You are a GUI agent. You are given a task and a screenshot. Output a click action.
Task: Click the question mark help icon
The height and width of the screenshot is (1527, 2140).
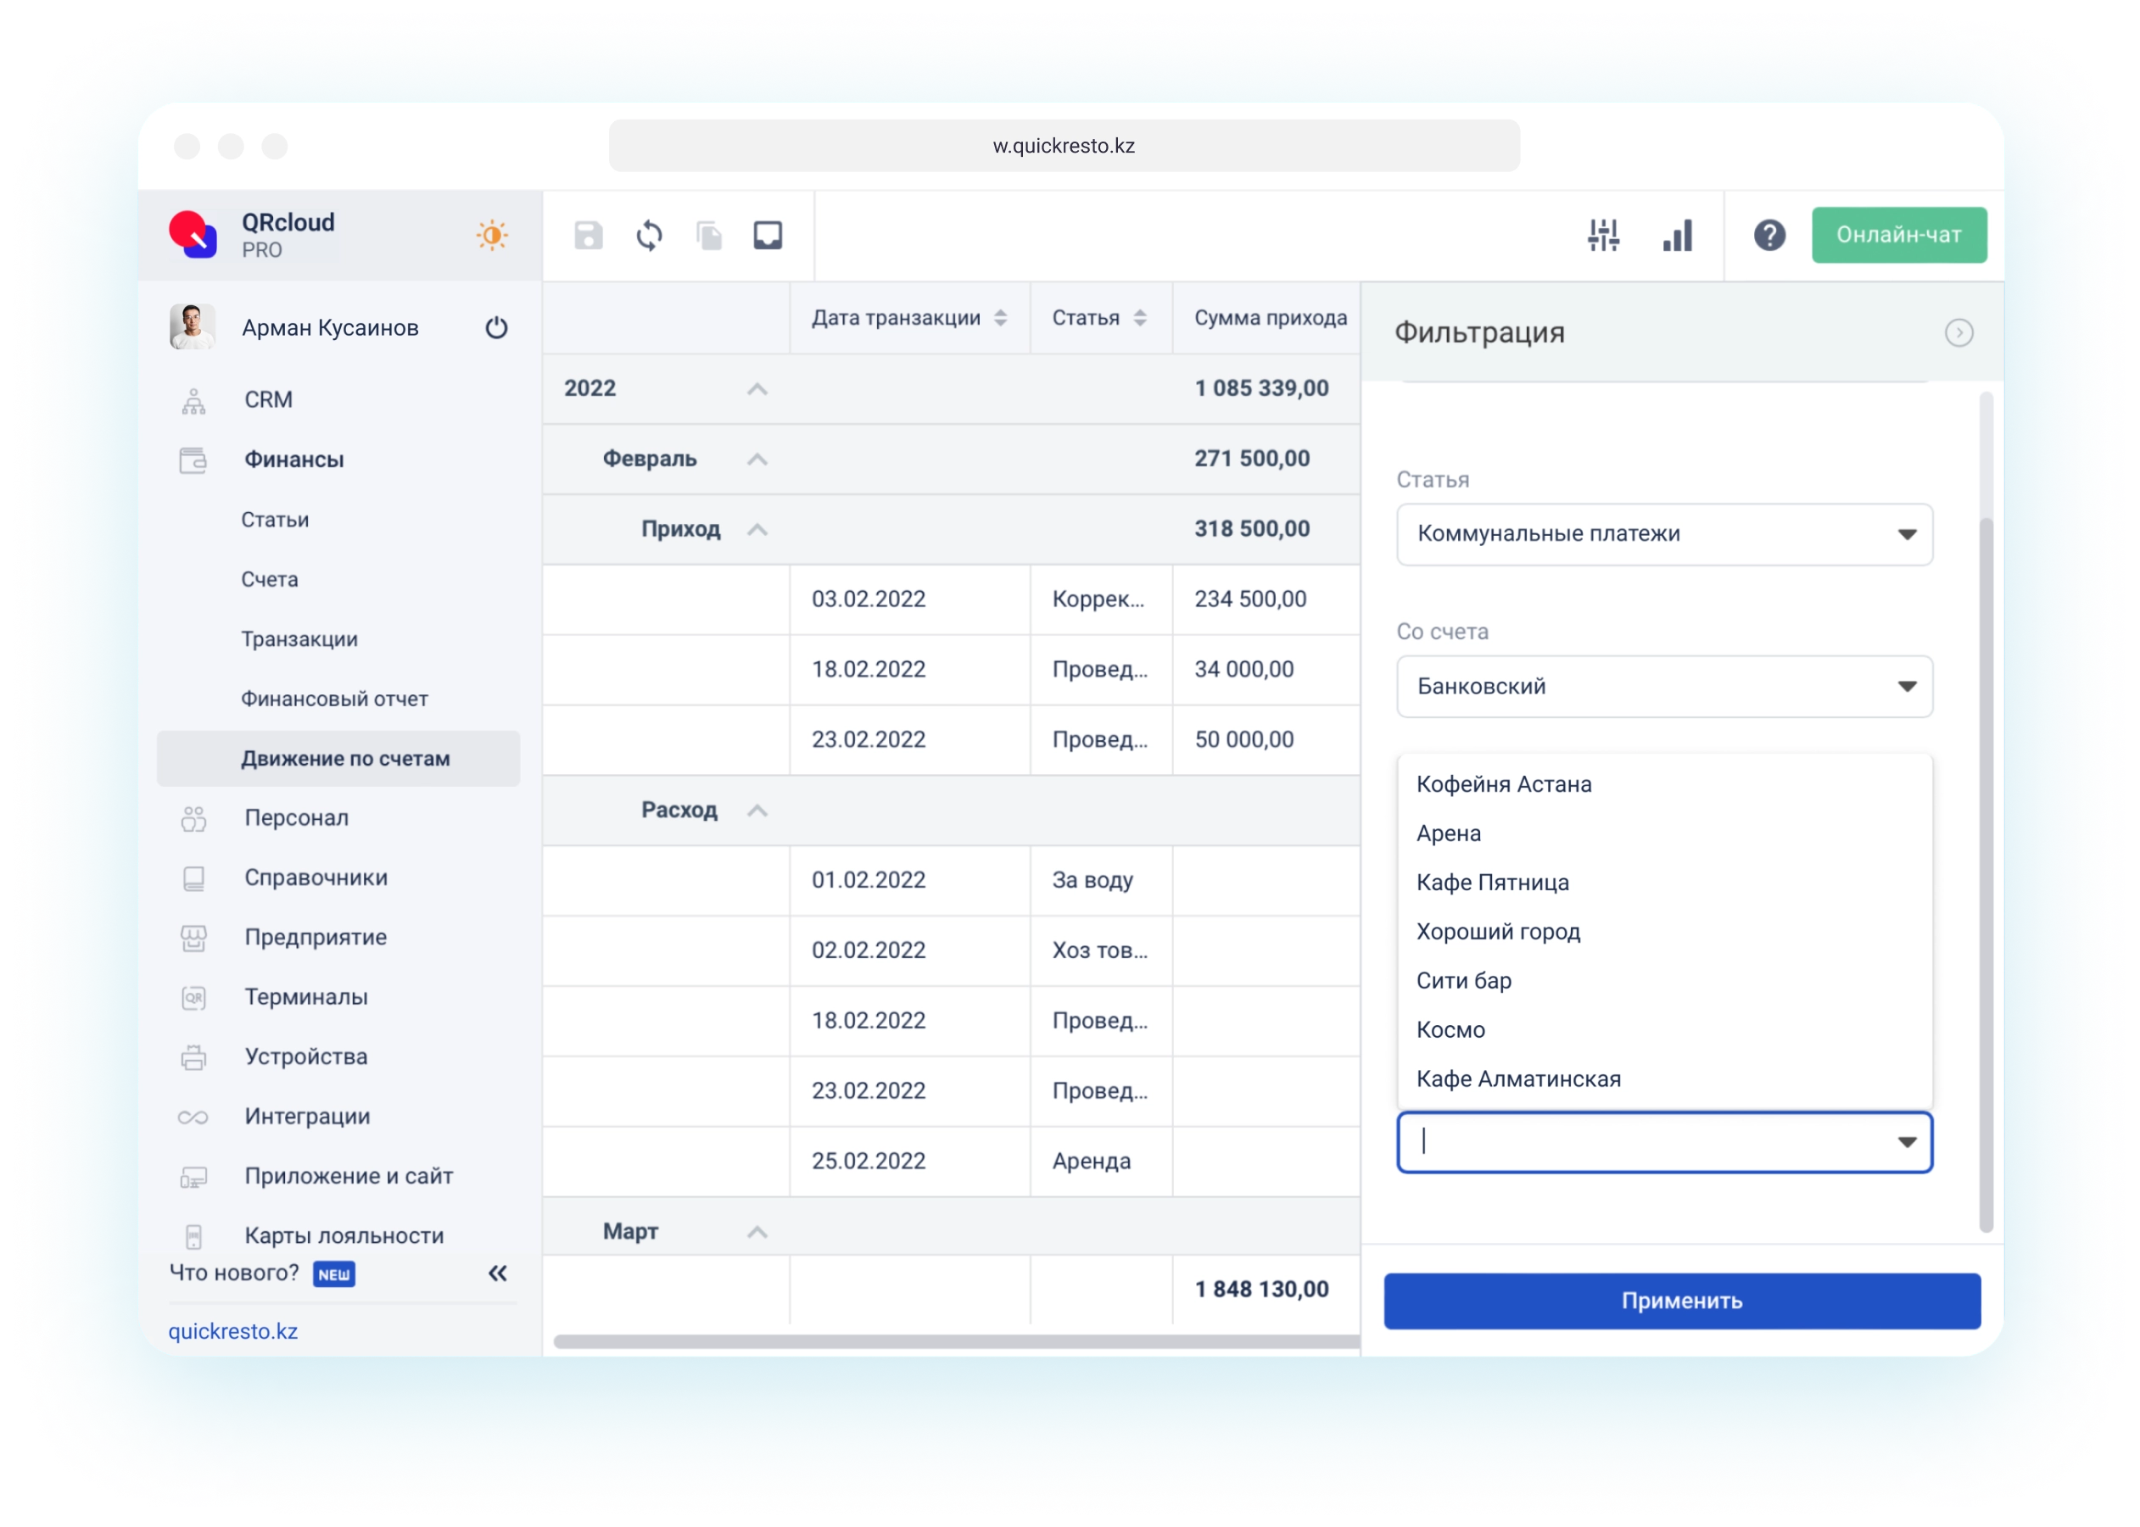pyautogui.click(x=1769, y=235)
